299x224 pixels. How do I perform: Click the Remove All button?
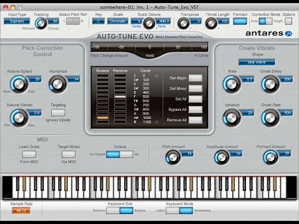(196, 120)
